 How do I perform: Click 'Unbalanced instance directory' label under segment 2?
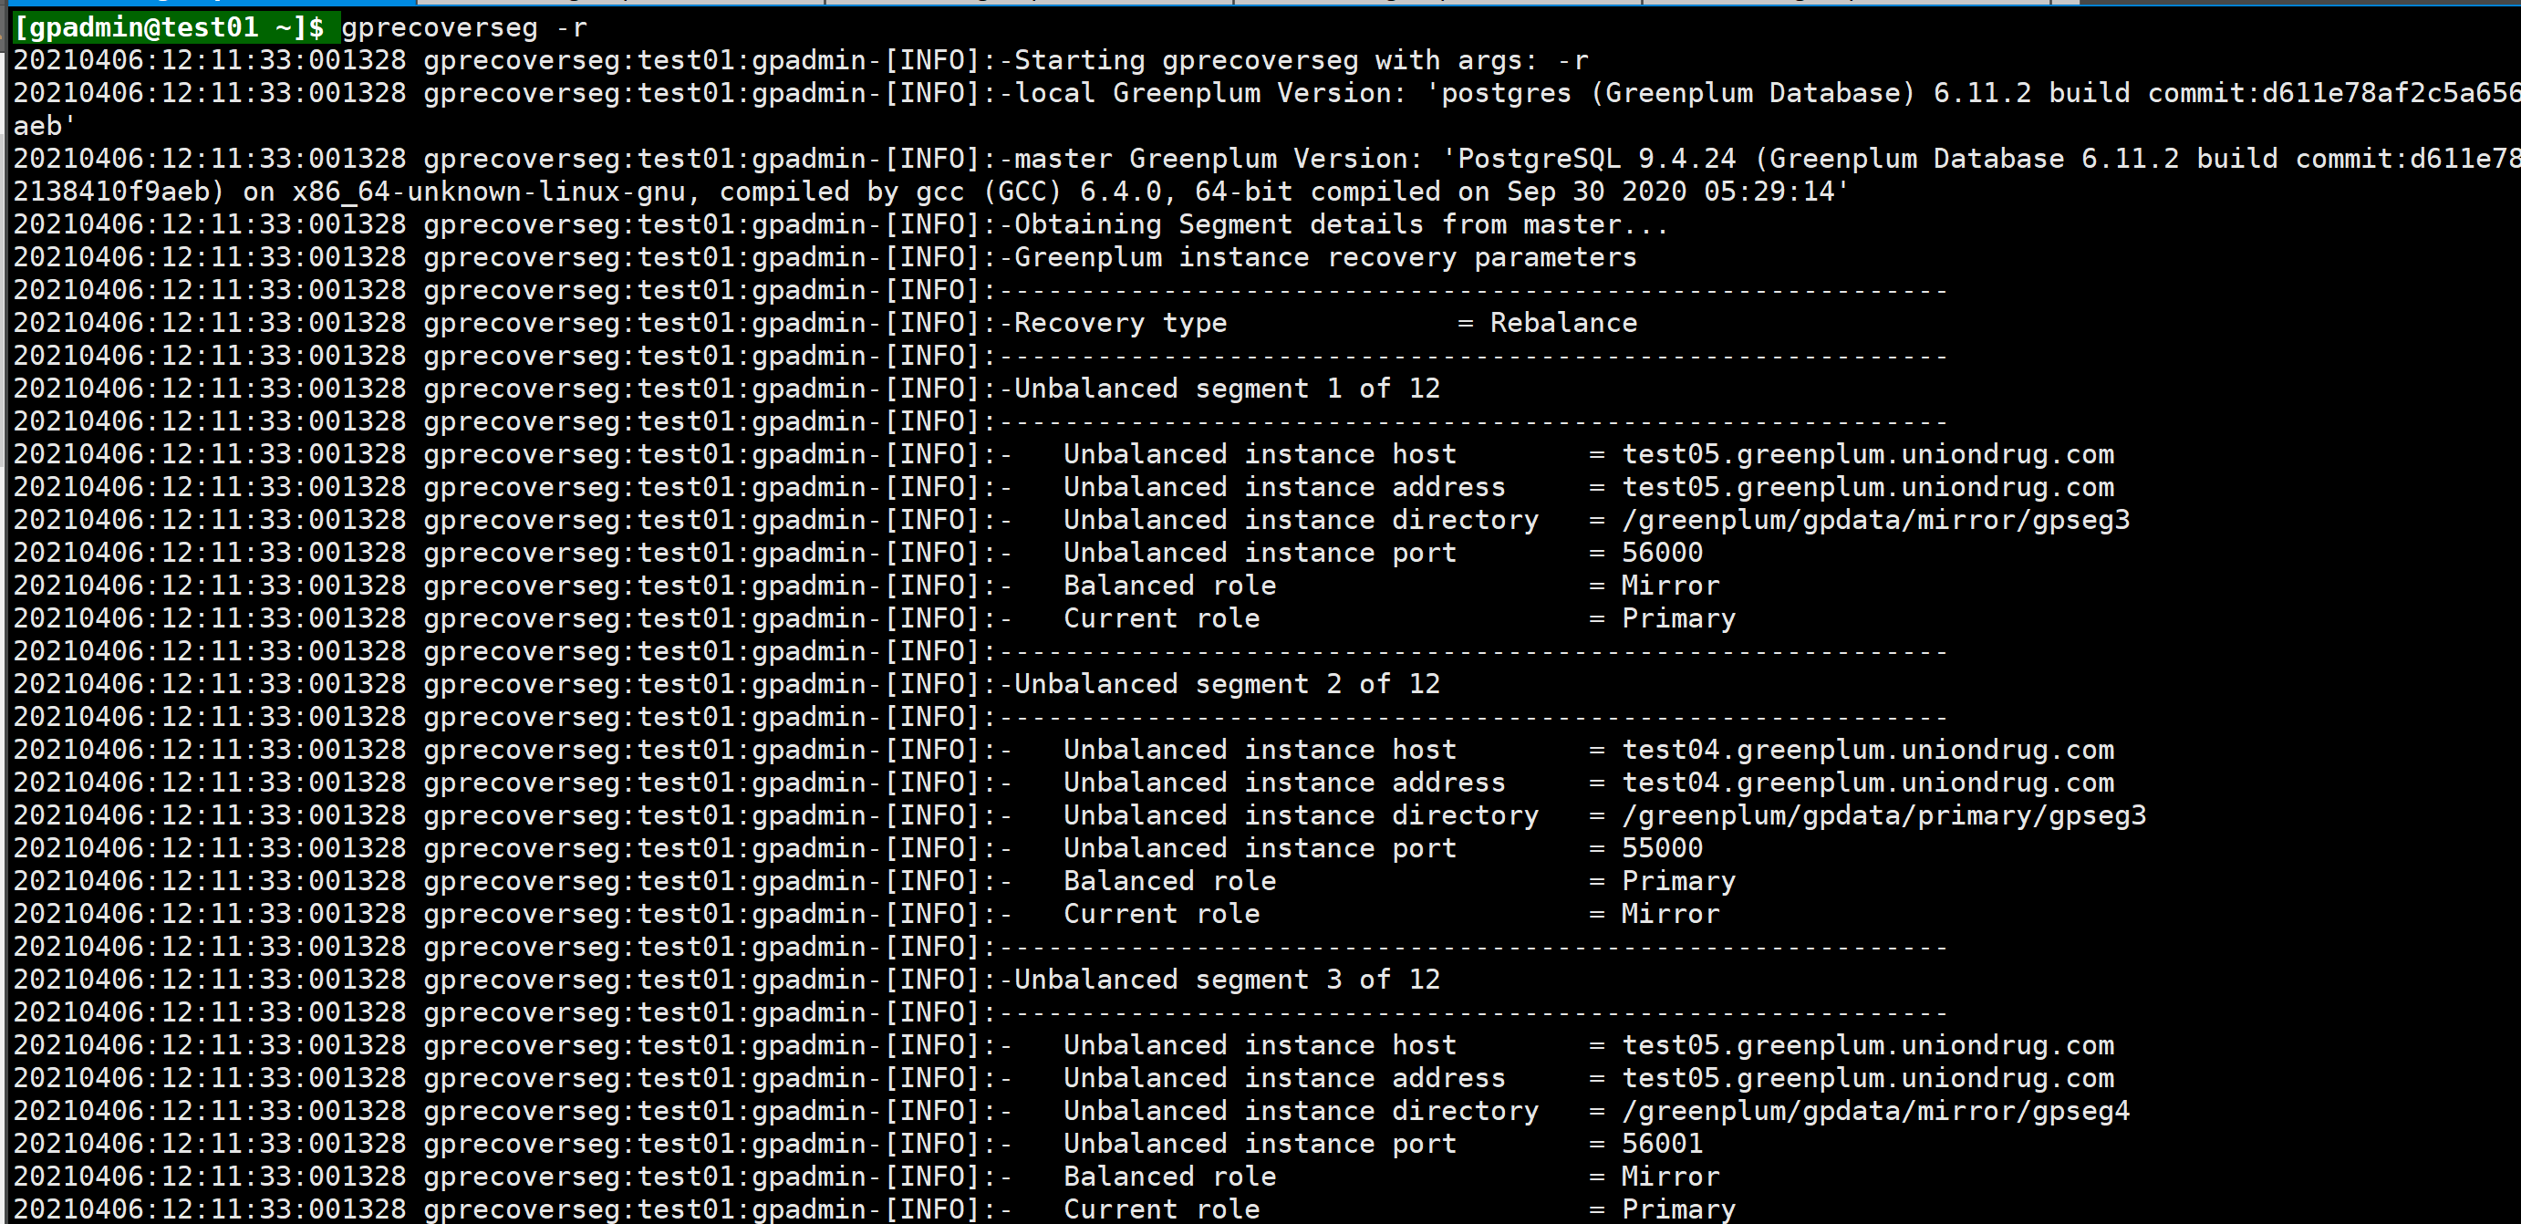tap(1302, 815)
